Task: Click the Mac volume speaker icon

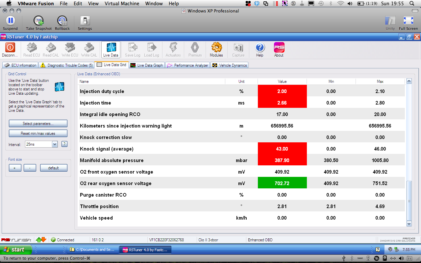Action: coord(350,4)
